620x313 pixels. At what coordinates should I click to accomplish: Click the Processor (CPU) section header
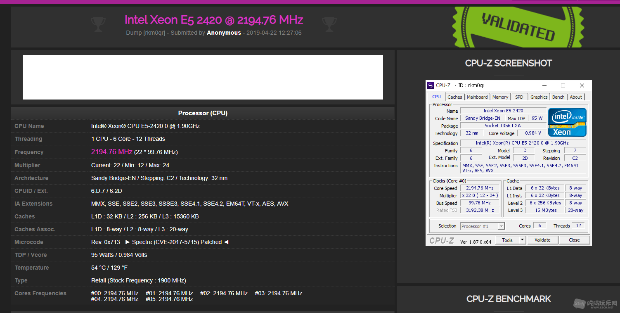pyautogui.click(x=203, y=113)
